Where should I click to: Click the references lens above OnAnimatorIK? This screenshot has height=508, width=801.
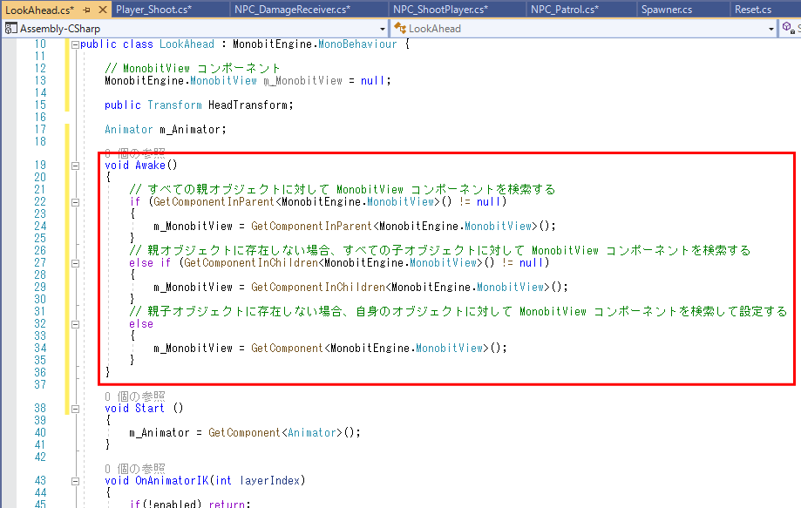click(x=135, y=469)
